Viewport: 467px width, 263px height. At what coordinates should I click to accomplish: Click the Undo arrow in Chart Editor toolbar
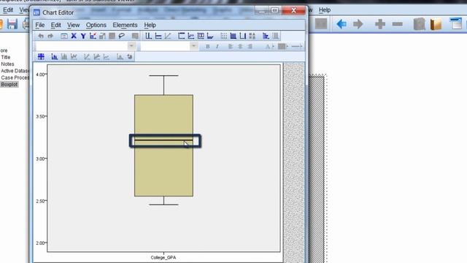(41, 36)
